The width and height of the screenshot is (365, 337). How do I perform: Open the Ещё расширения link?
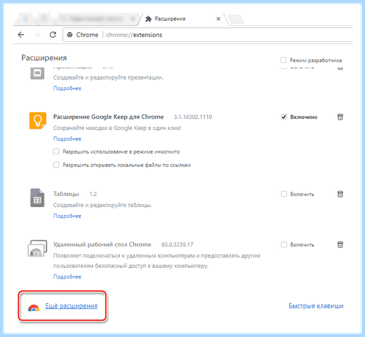tap(71, 306)
